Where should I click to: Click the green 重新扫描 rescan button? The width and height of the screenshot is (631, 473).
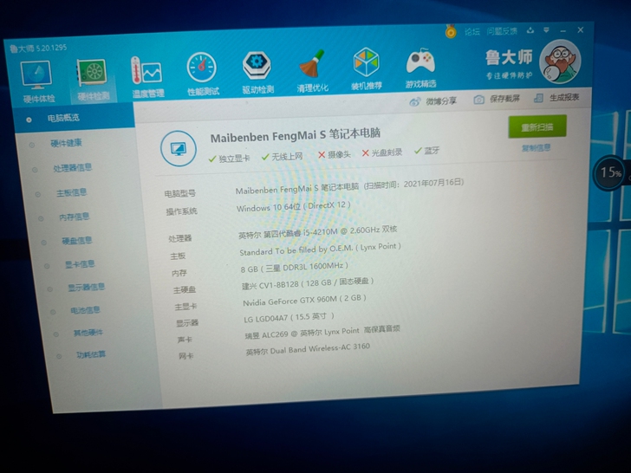[537, 126]
